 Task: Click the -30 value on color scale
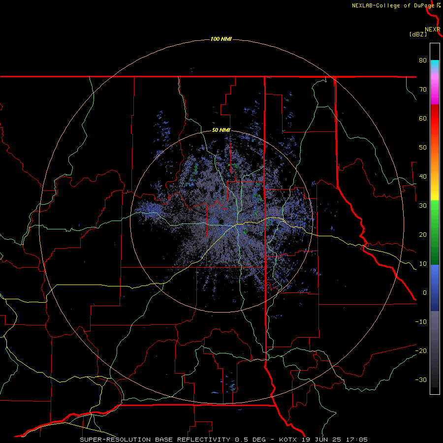point(421,380)
